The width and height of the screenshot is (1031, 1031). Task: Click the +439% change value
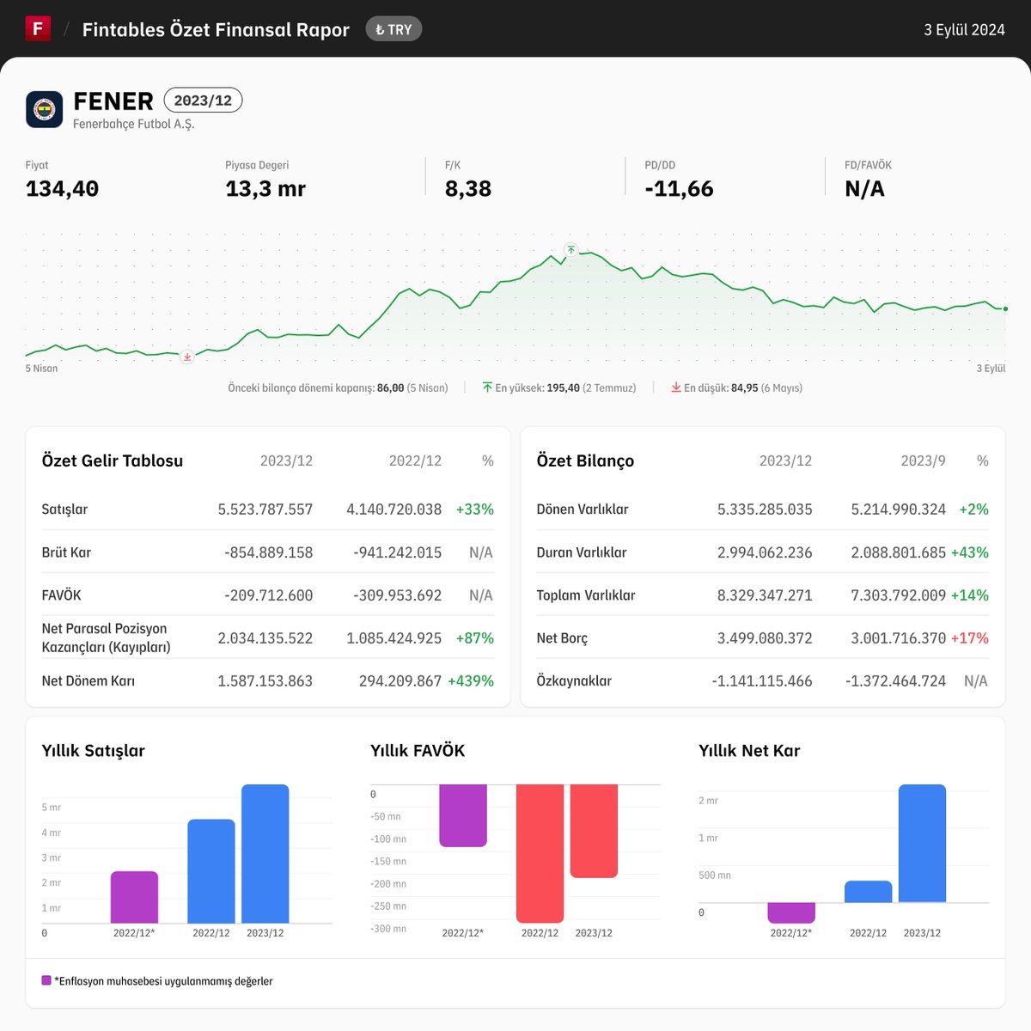471,680
